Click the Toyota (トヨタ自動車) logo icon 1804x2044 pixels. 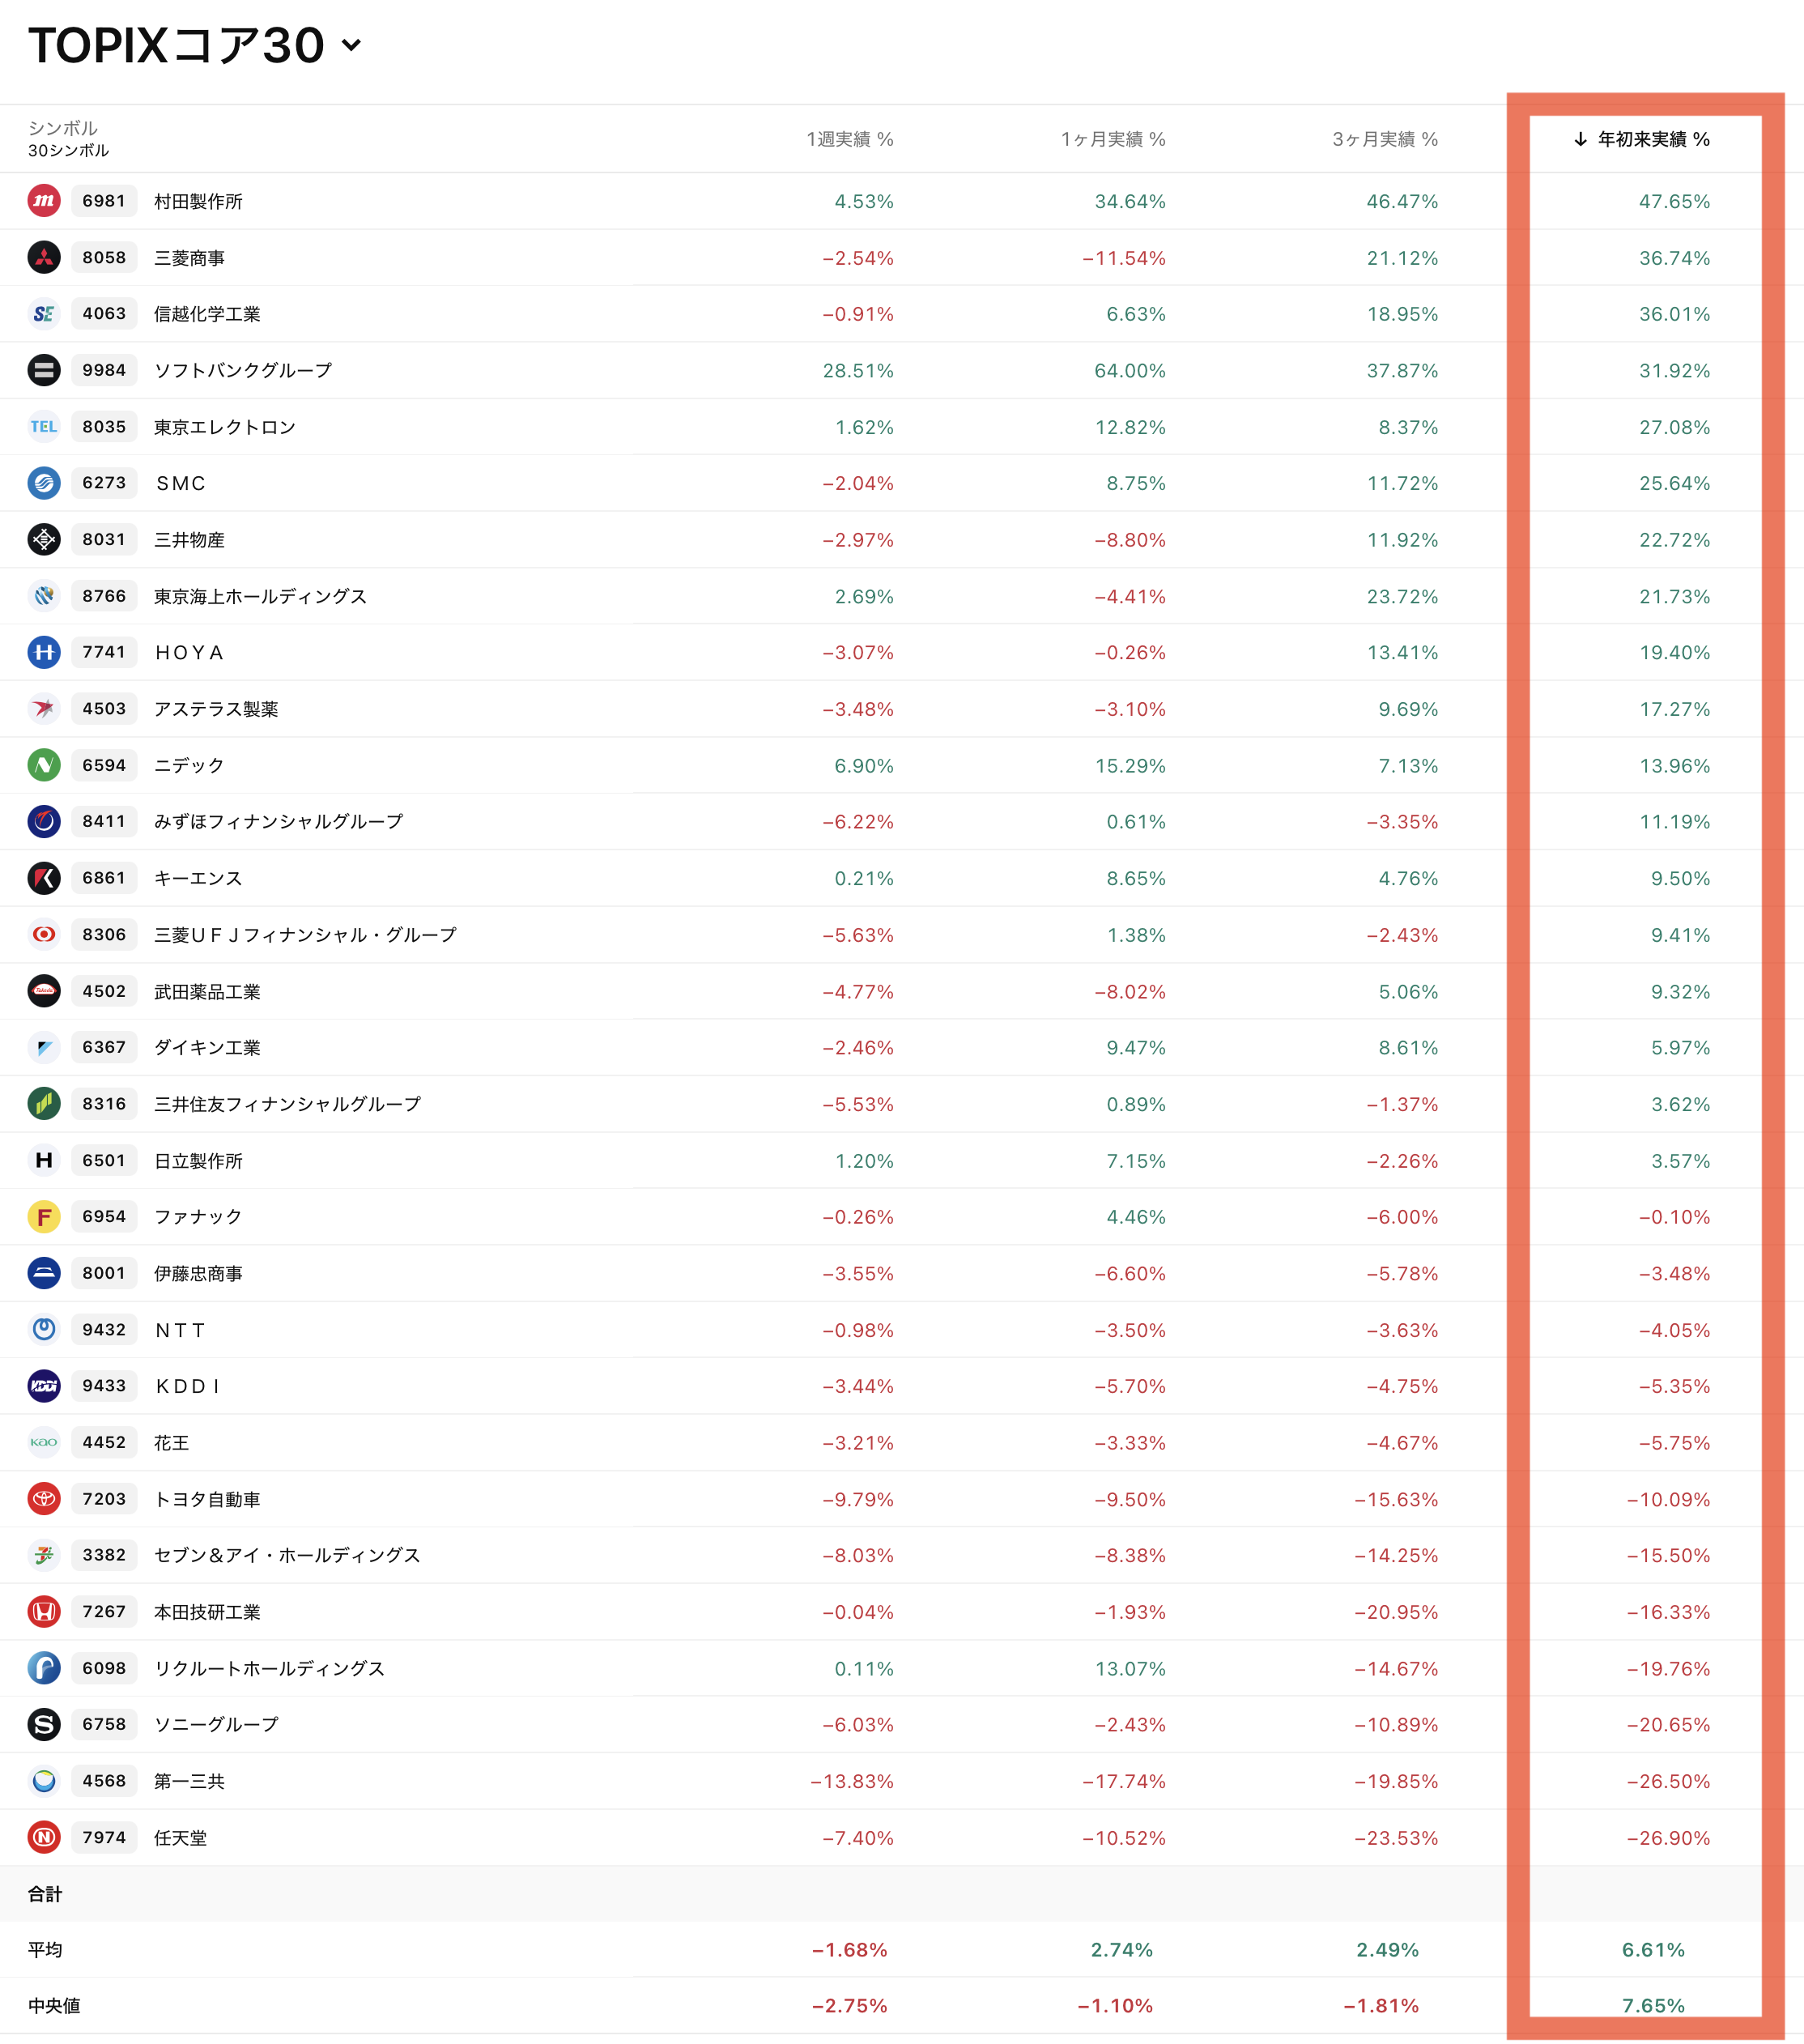point(44,1499)
